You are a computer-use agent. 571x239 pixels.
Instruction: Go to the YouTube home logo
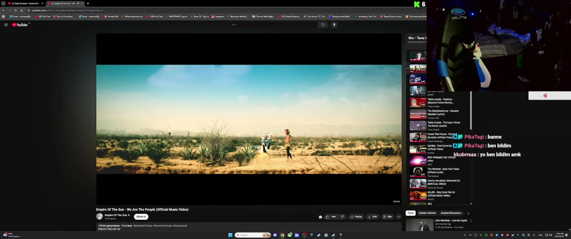tap(20, 25)
